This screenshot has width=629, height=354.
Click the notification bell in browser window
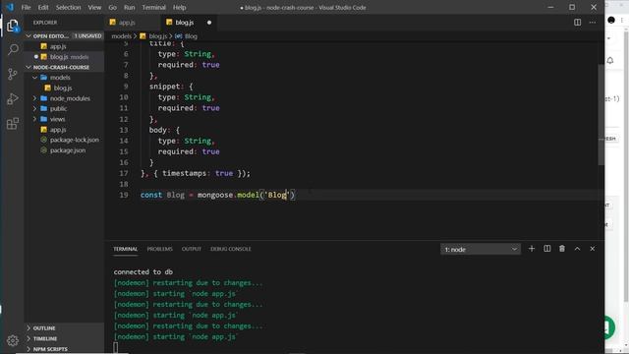click(610, 60)
